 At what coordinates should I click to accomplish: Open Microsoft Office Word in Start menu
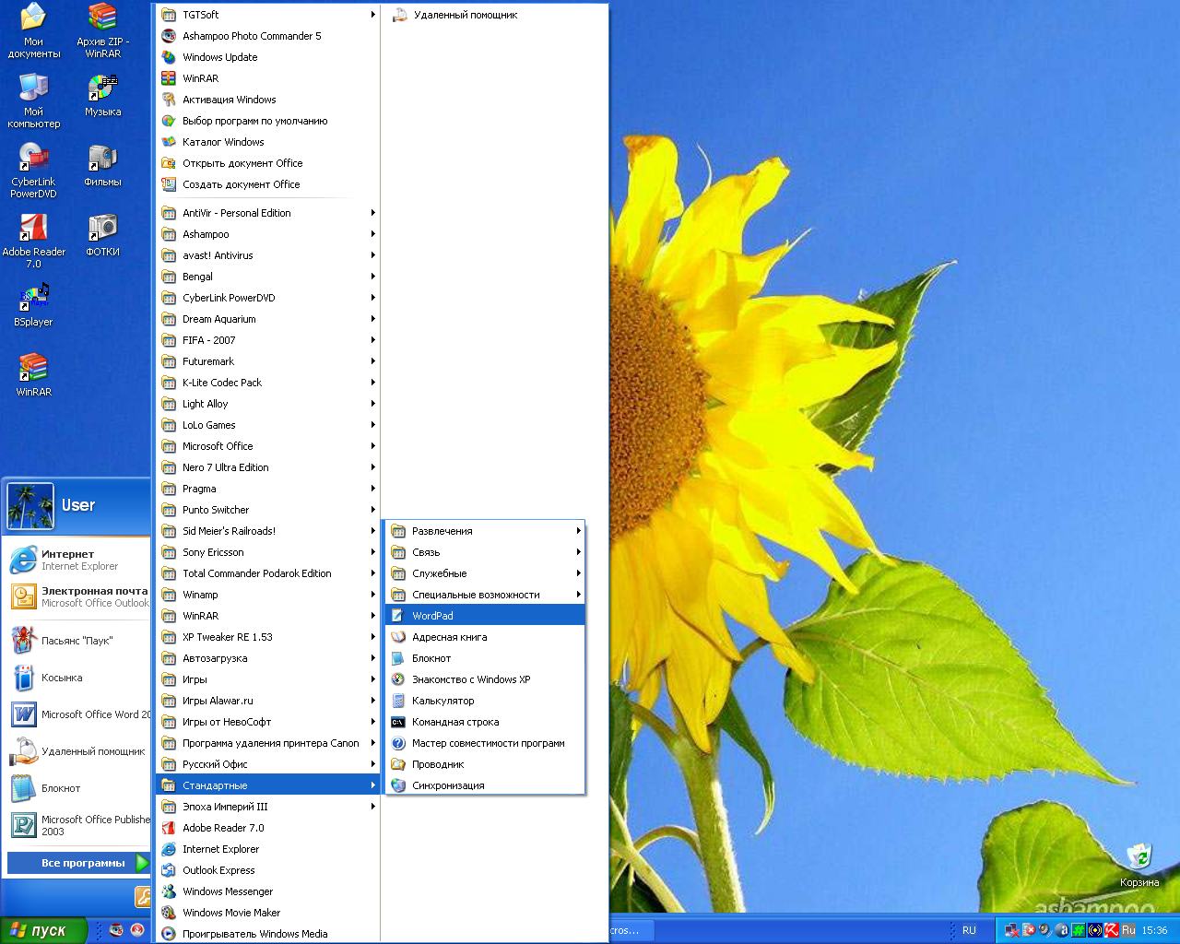point(77,714)
